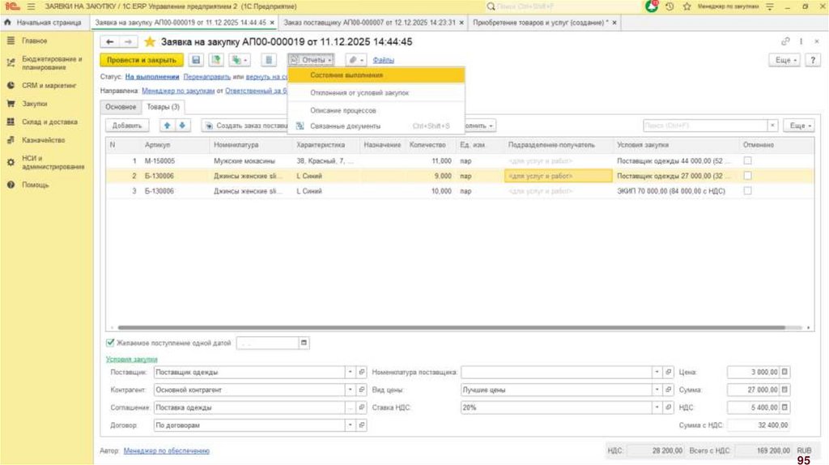Image resolution: width=829 pixels, height=465 pixels.
Task: Check 'Отменено' box for Мужские мокасины row
Action: [x=747, y=160]
